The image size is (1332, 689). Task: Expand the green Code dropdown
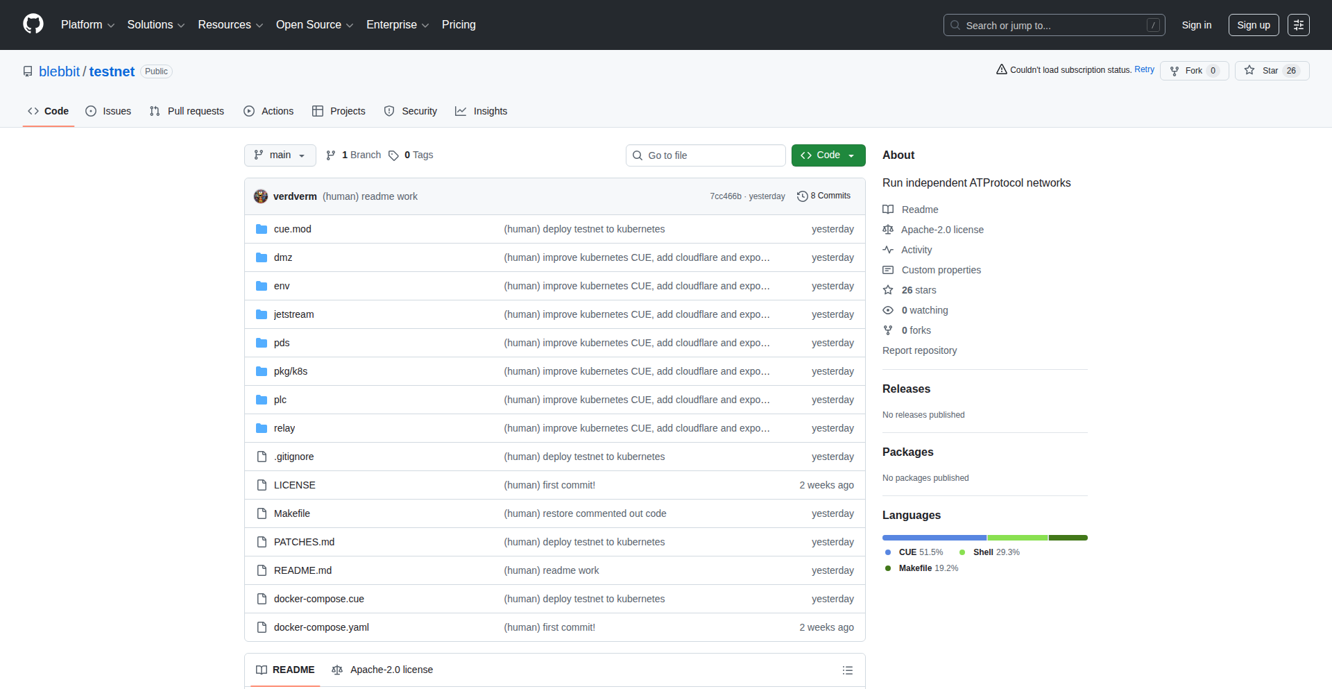tap(828, 155)
